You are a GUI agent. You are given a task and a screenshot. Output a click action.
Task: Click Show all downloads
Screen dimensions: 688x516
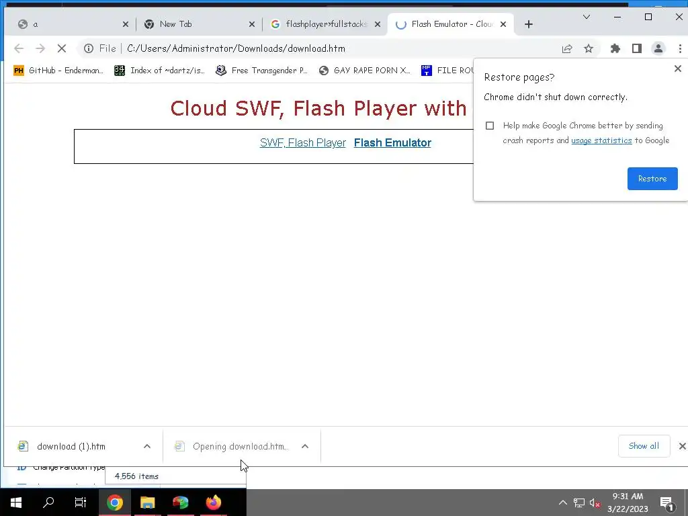[644, 446]
